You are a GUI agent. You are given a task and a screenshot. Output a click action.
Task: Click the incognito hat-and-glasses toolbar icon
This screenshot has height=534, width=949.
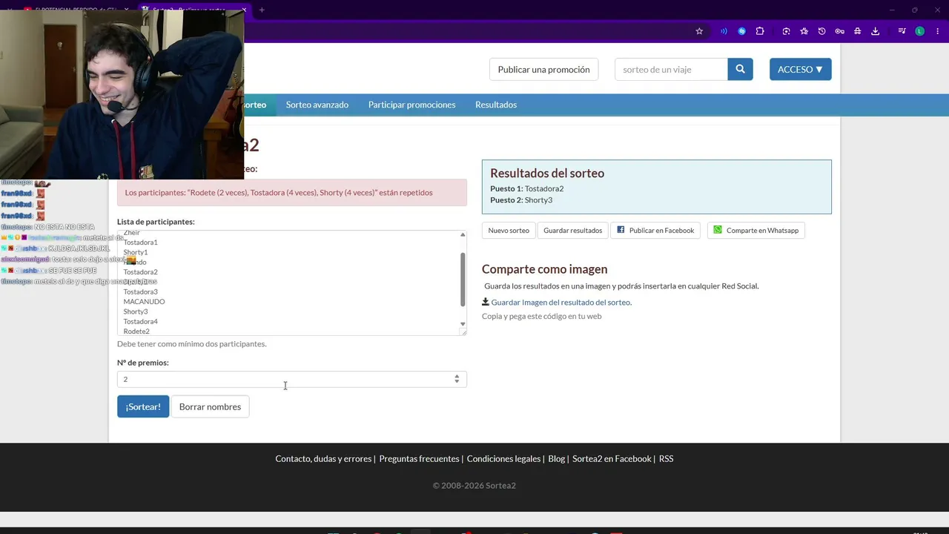click(x=857, y=31)
